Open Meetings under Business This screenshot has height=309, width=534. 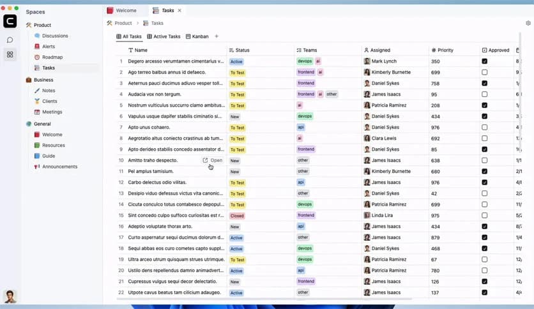click(52, 112)
